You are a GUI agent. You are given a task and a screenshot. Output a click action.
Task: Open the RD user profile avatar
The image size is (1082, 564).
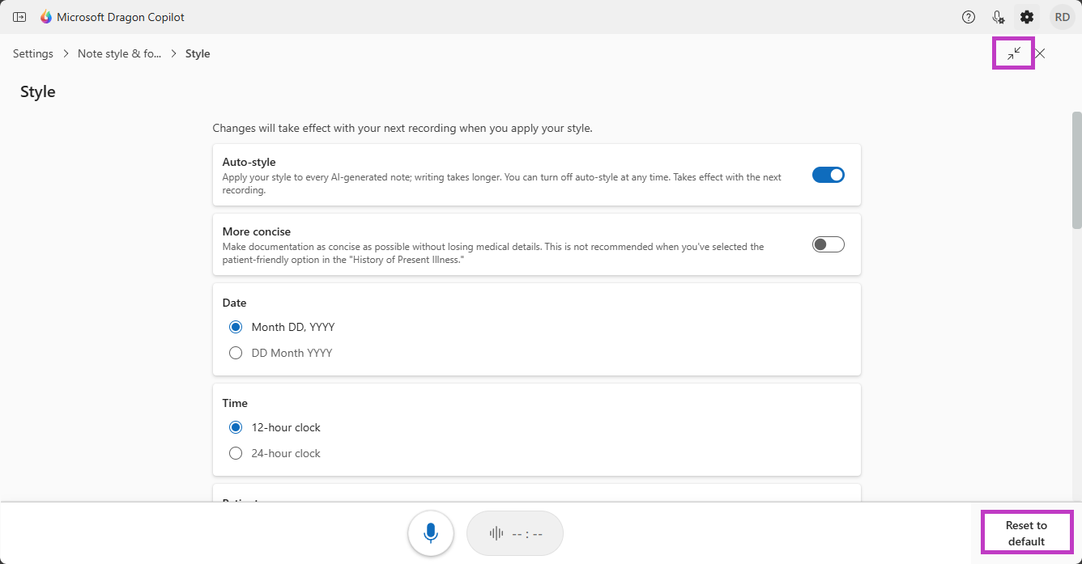tap(1062, 17)
